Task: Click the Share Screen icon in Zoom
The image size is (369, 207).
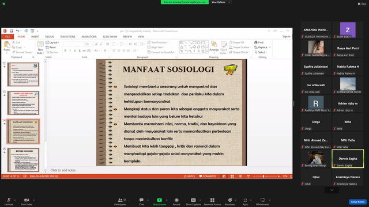Action: 159,200
